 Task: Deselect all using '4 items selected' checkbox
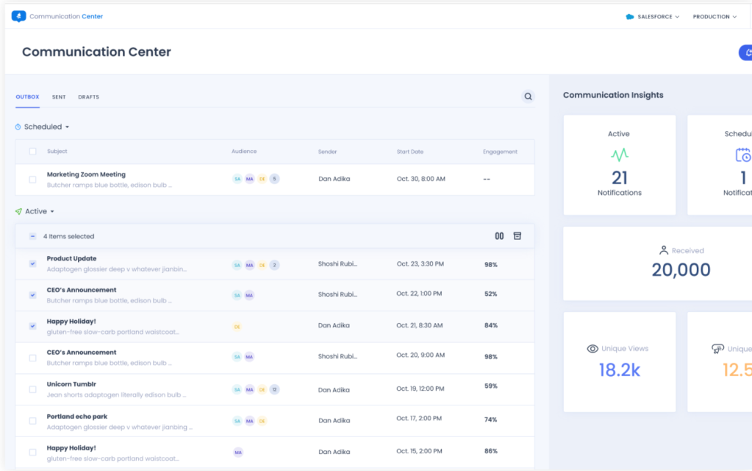point(32,236)
